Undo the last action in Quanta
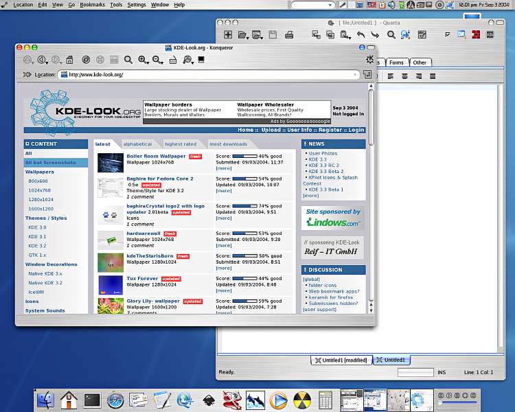515x412 pixels. 360,34
